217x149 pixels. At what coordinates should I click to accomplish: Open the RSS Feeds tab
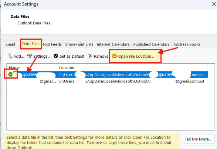52,44
